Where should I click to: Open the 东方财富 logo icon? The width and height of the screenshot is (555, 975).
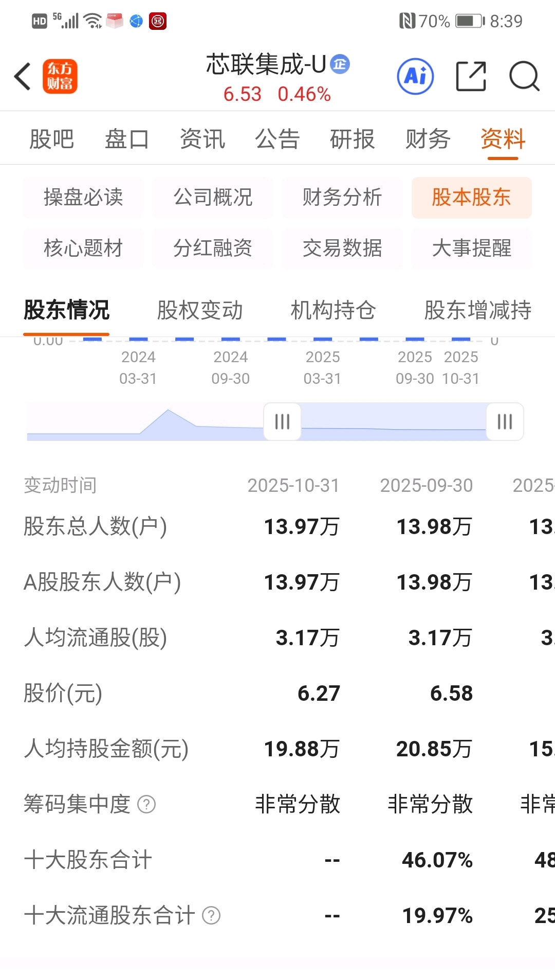pos(60,77)
